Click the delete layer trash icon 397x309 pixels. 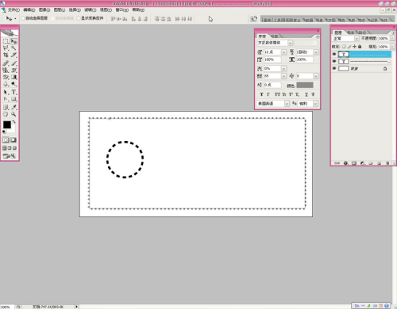pyautogui.click(x=387, y=163)
